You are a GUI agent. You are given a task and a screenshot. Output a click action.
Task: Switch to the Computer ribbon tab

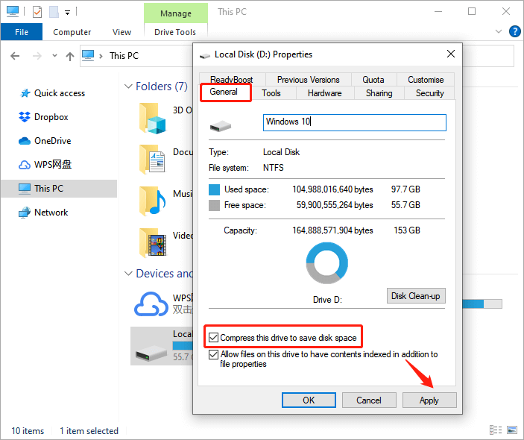point(72,32)
